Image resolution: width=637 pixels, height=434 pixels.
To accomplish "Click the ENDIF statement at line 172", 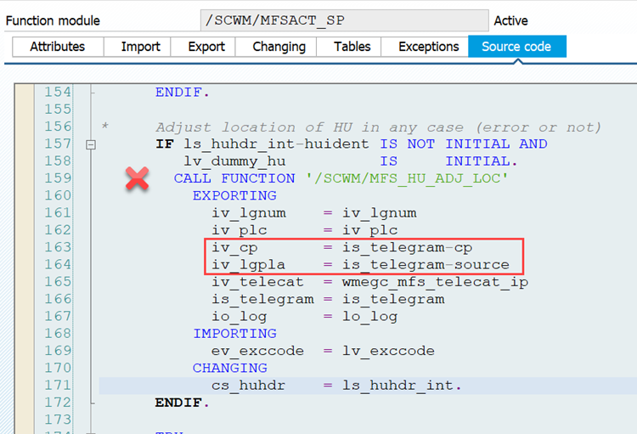I will [x=182, y=403].
